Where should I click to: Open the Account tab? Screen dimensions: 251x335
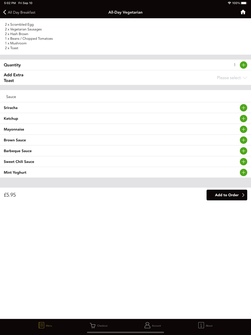pyautogui.click(x=152, y=325)
